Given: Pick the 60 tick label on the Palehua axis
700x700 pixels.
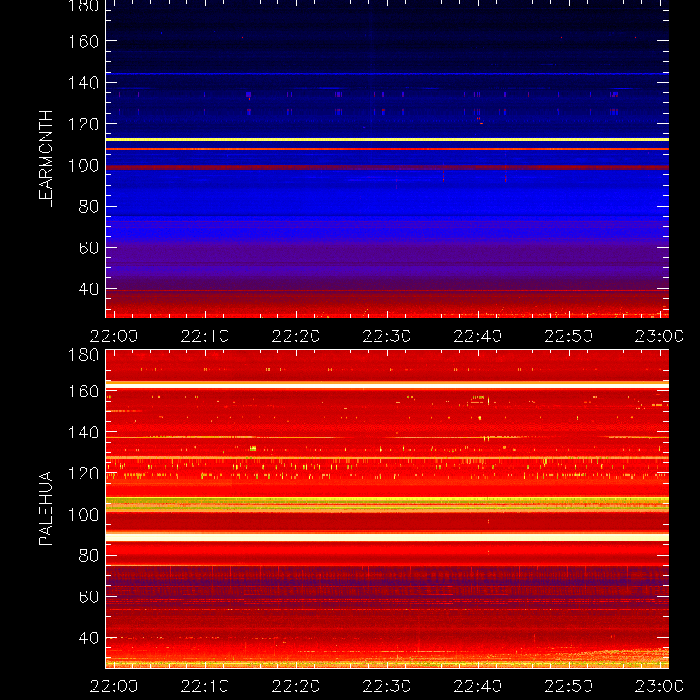Looking at the screenshot, I should pos(88,597).
